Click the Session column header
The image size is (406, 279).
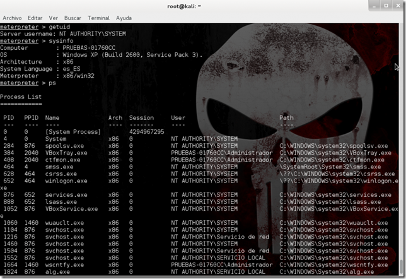pyautogui.click(x=141, y=118)
